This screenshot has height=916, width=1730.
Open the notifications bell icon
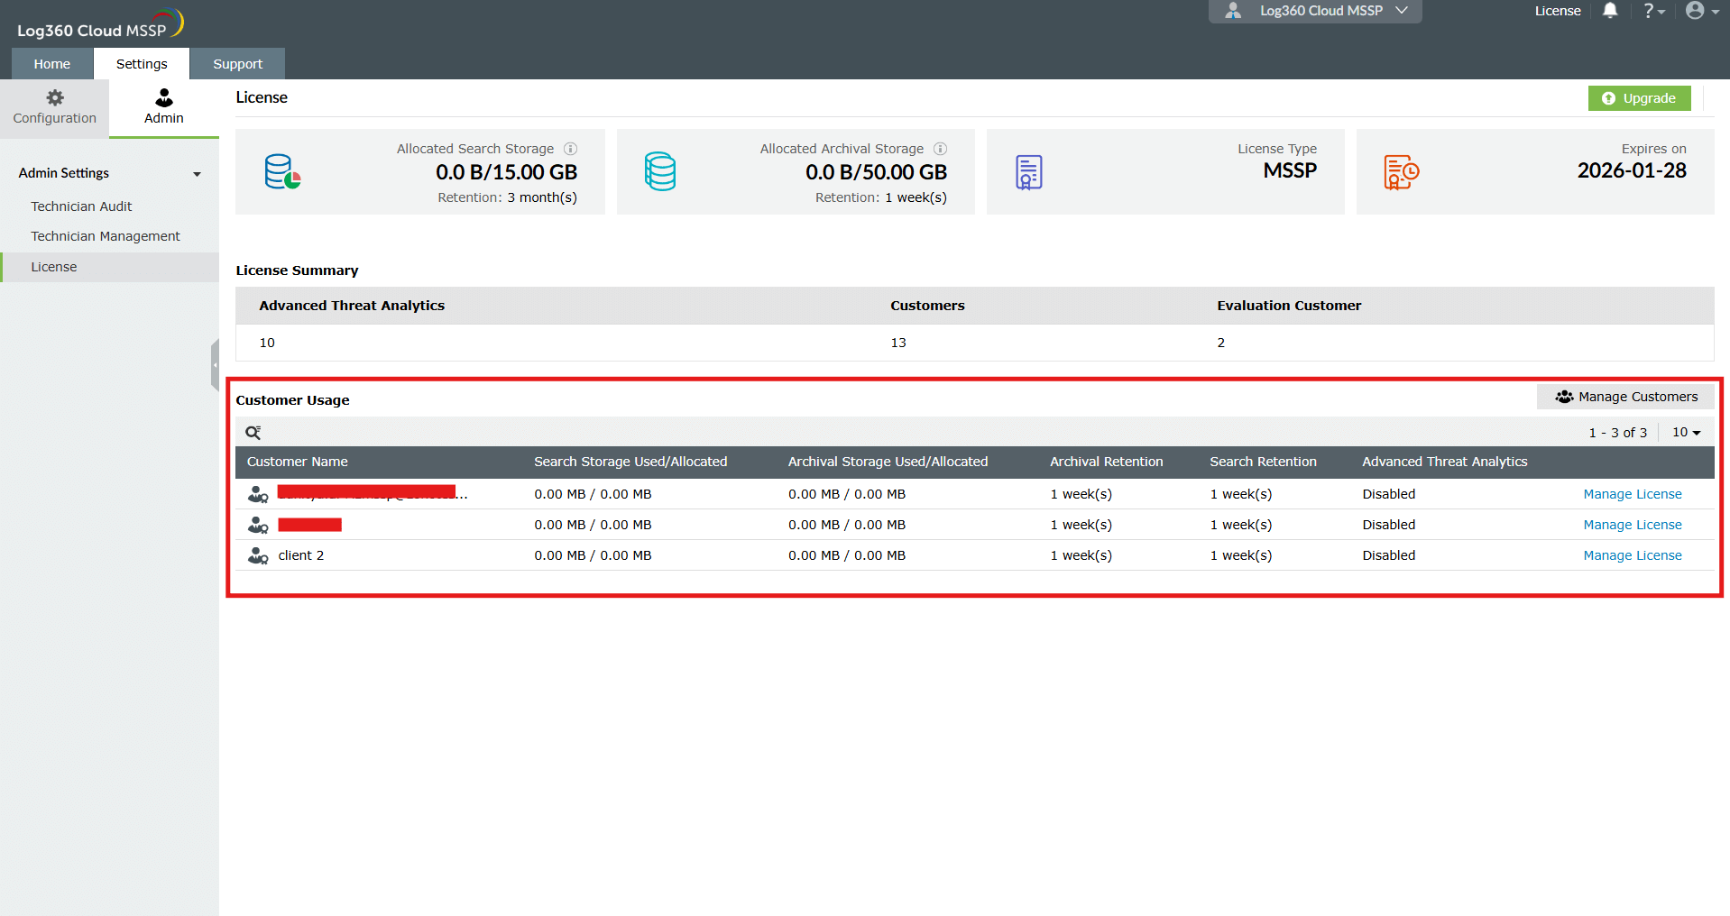pos(1610,11)
